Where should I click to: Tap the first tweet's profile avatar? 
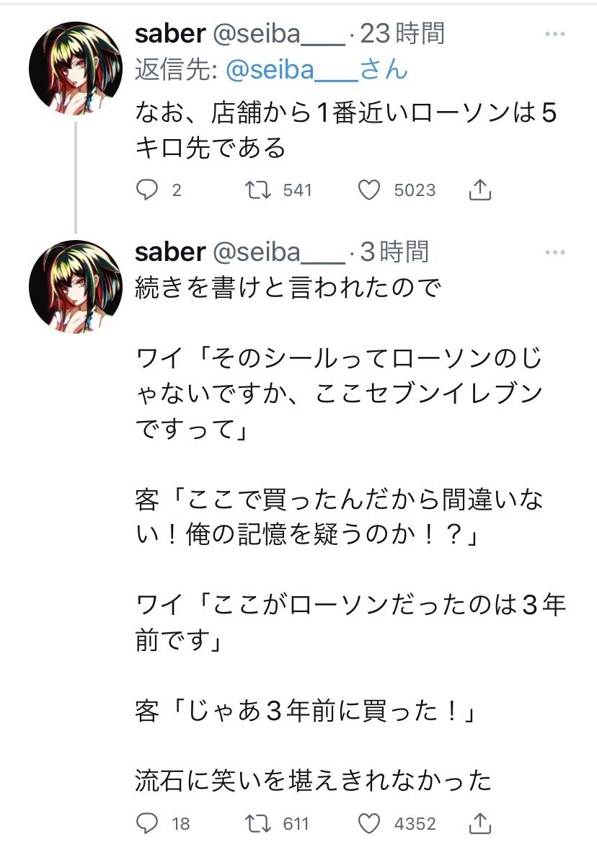[75, 68]
